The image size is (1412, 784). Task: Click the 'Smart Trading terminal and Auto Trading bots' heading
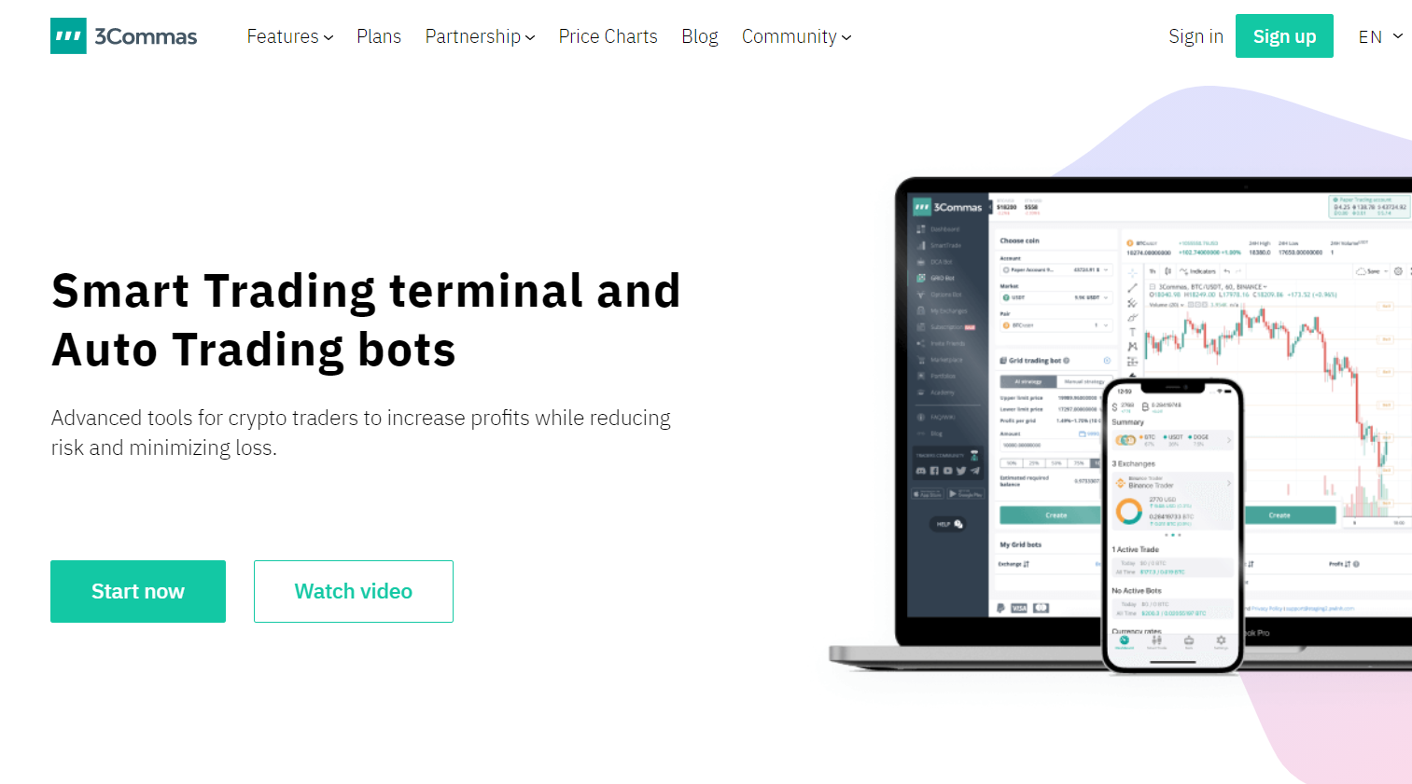point(366,320)
